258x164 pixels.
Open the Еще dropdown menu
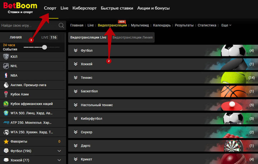coord(226,25)
